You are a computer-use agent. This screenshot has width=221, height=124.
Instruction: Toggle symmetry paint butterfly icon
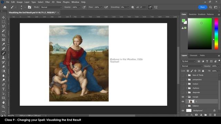click(156, 7)
